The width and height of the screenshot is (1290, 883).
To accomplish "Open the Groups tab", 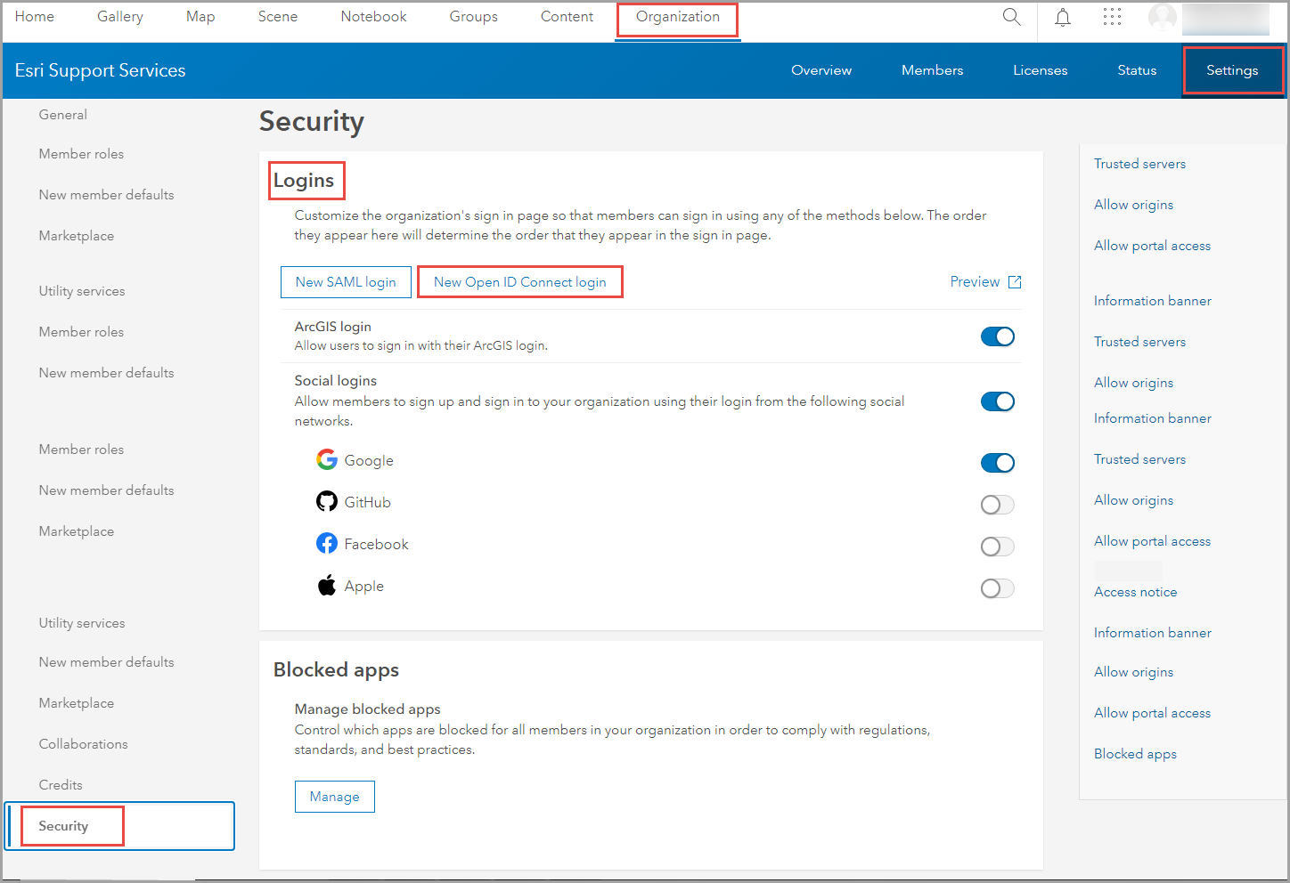I will (473, 17).
